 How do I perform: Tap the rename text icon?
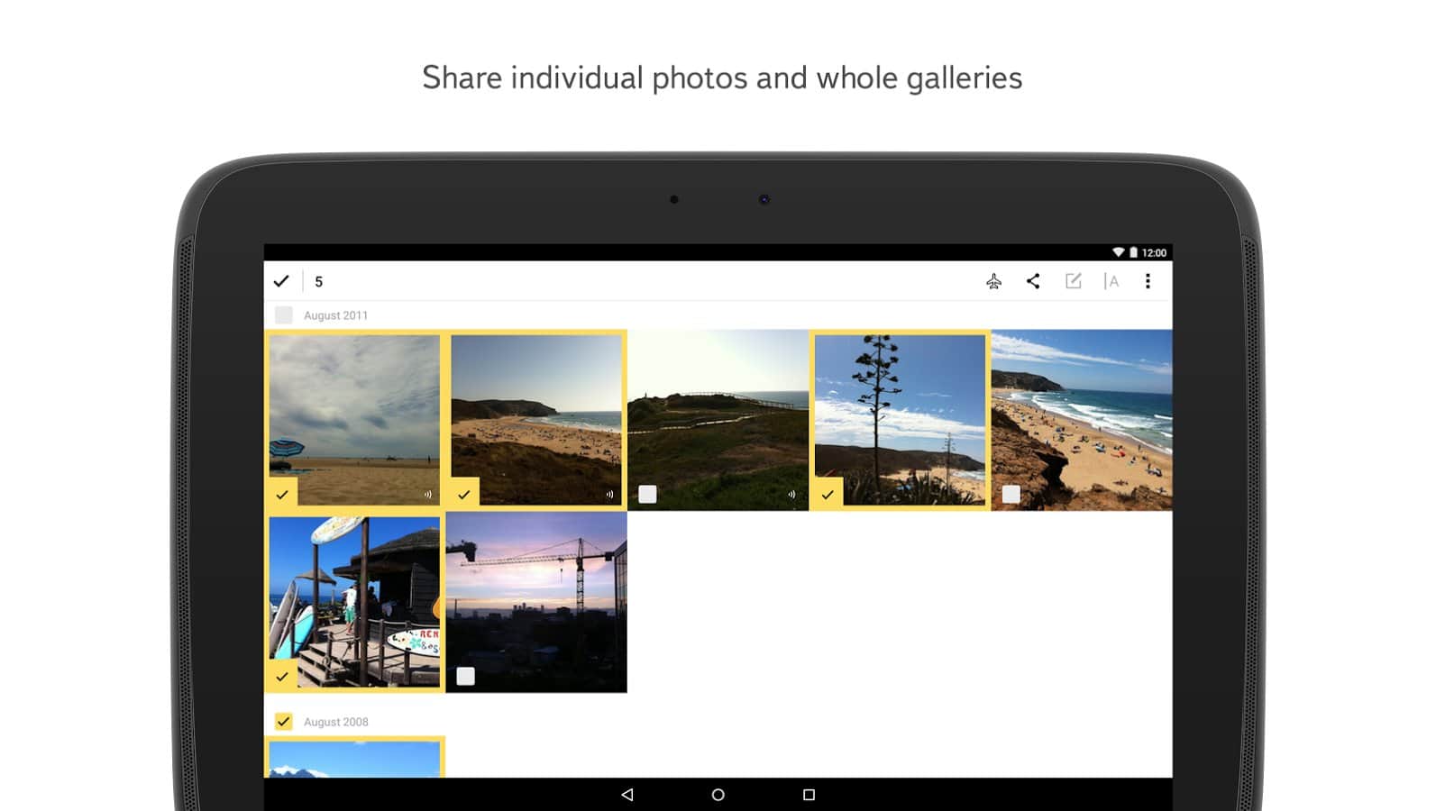coord(1111,281)
